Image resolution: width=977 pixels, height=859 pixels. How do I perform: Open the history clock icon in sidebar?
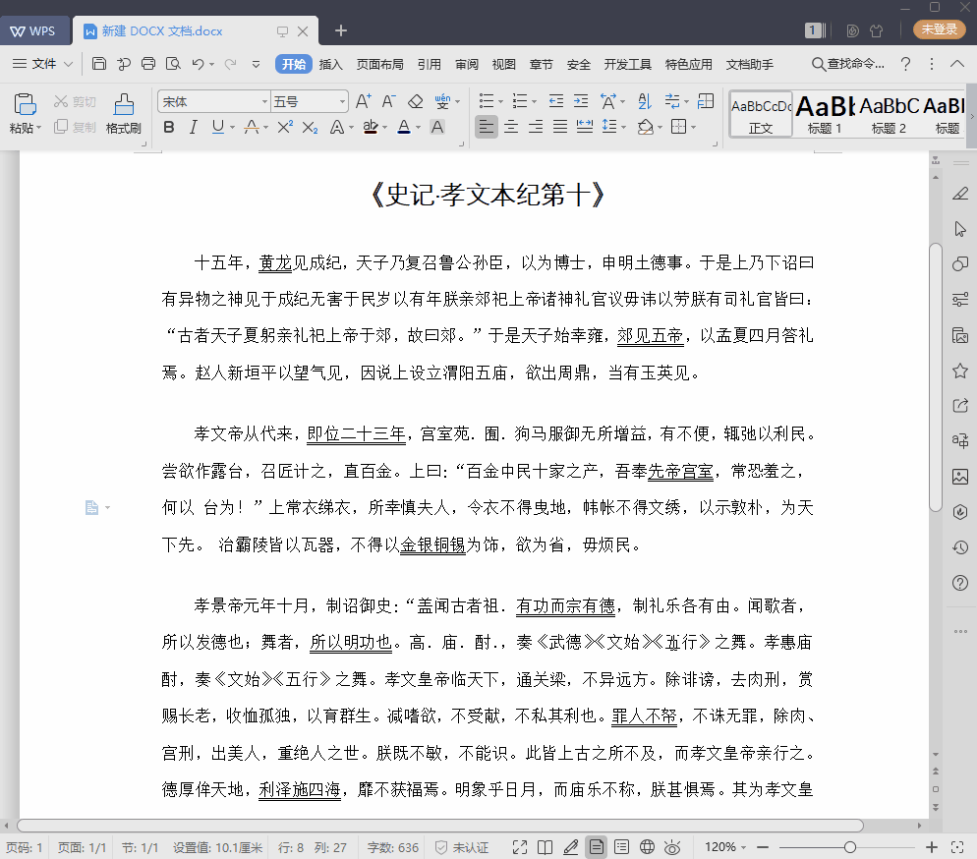tap(960, 547)
